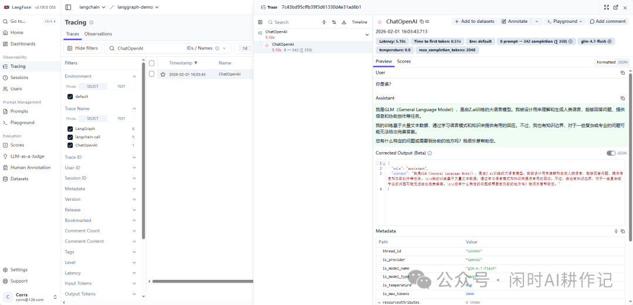Toggle the Corrected Output JSON switch
The image size is (633, 305).
(611, 153)
